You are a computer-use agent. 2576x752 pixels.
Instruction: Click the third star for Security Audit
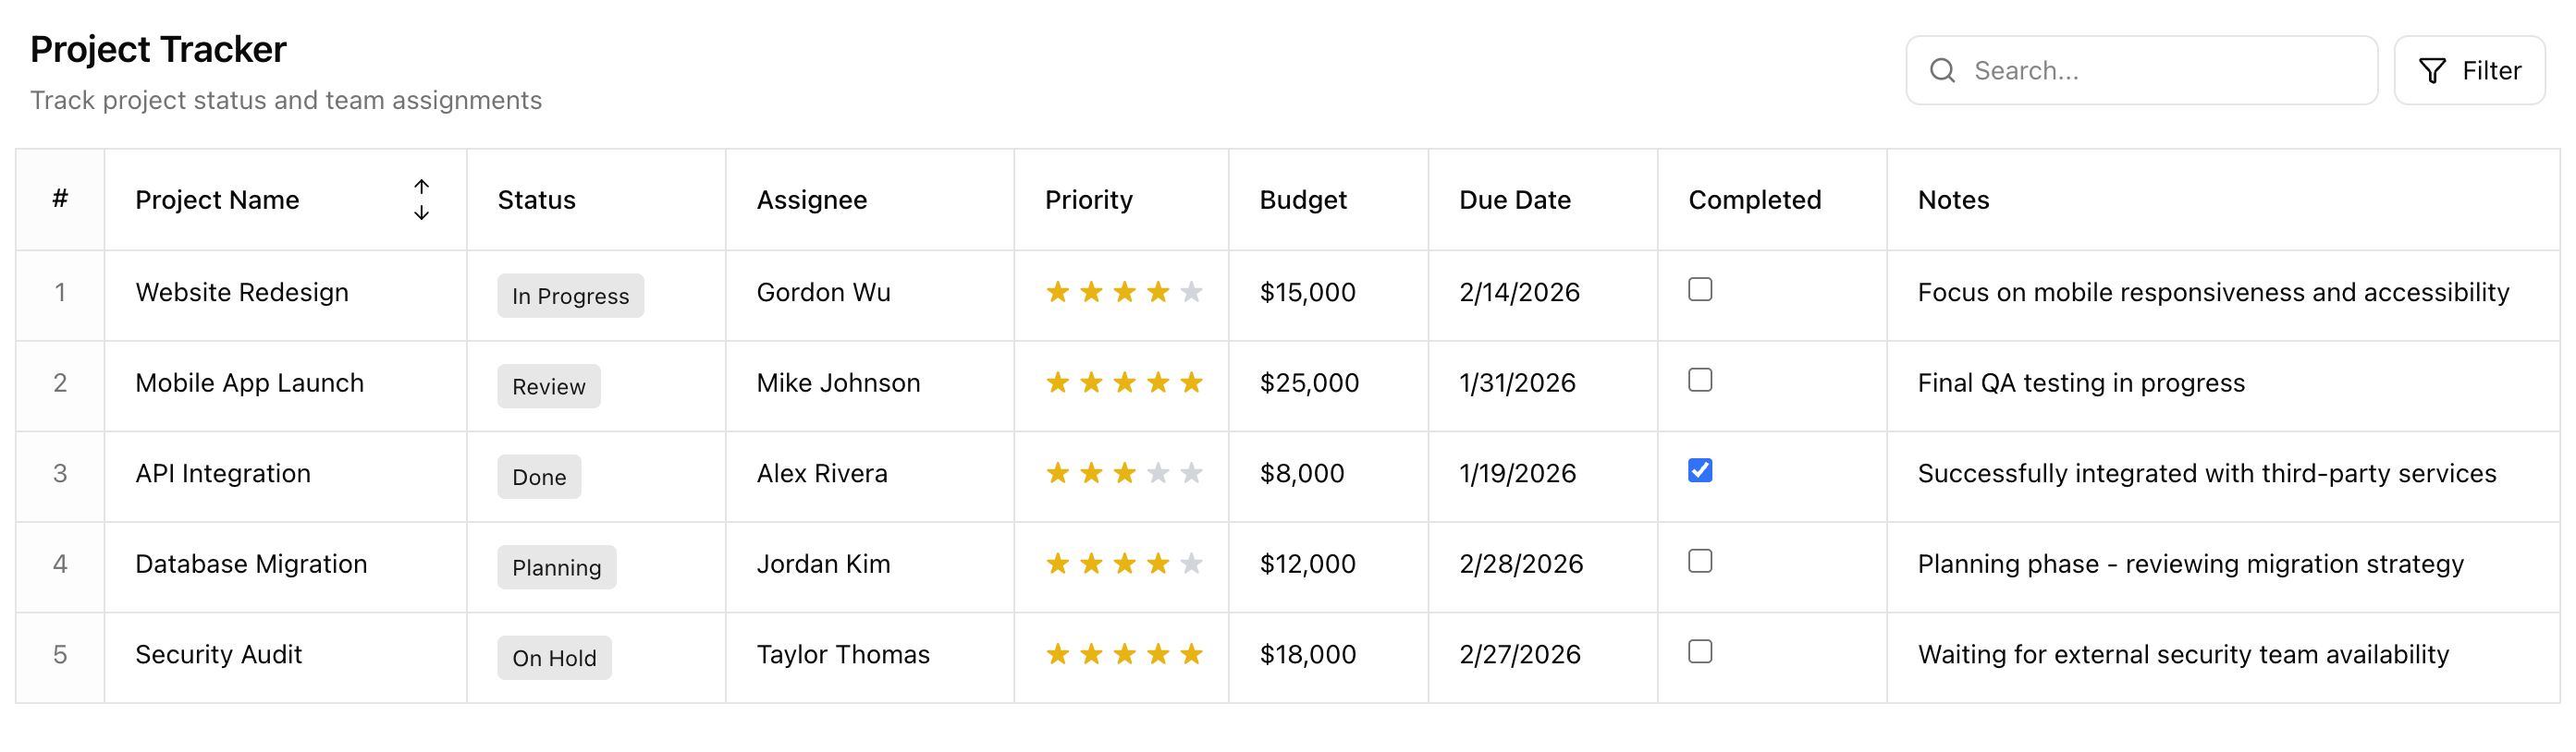coord(1124,654)
